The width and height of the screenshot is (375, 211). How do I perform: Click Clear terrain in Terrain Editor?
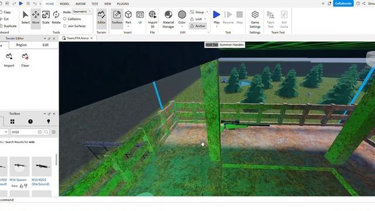(x=25, y=60)
